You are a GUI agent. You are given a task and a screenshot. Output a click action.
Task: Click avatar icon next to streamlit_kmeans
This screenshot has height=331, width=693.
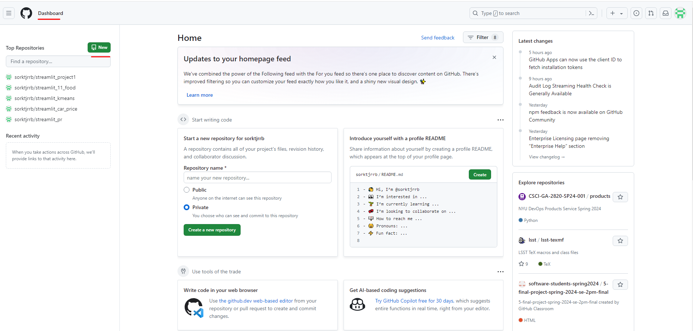[9, 98]
